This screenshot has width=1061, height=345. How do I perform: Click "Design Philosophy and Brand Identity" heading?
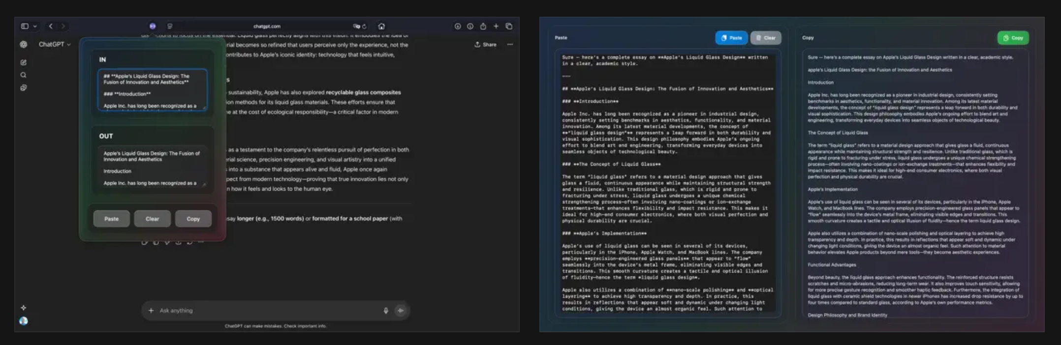pos(847,315)
